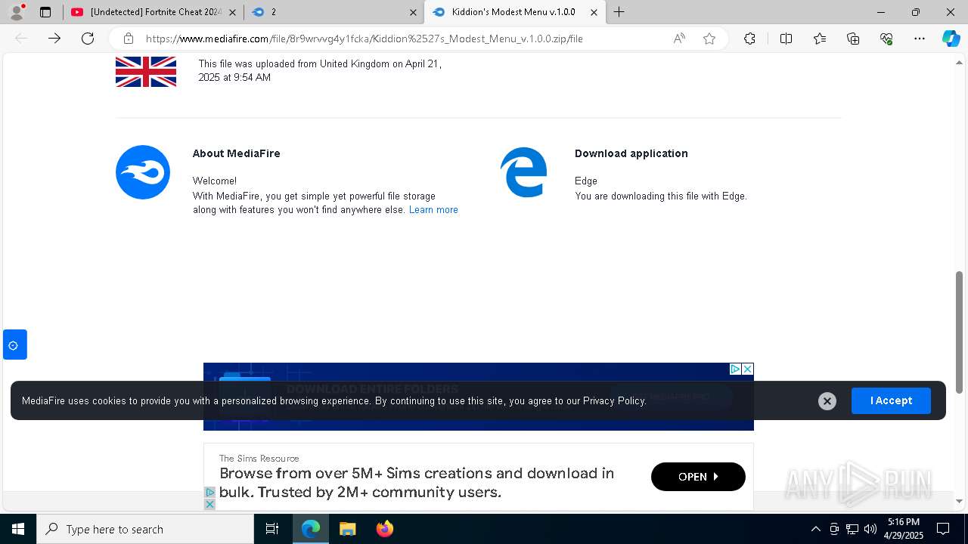Close the Download Entire Folders ad
Screen dimensions: 968x544
click(747, 369)
